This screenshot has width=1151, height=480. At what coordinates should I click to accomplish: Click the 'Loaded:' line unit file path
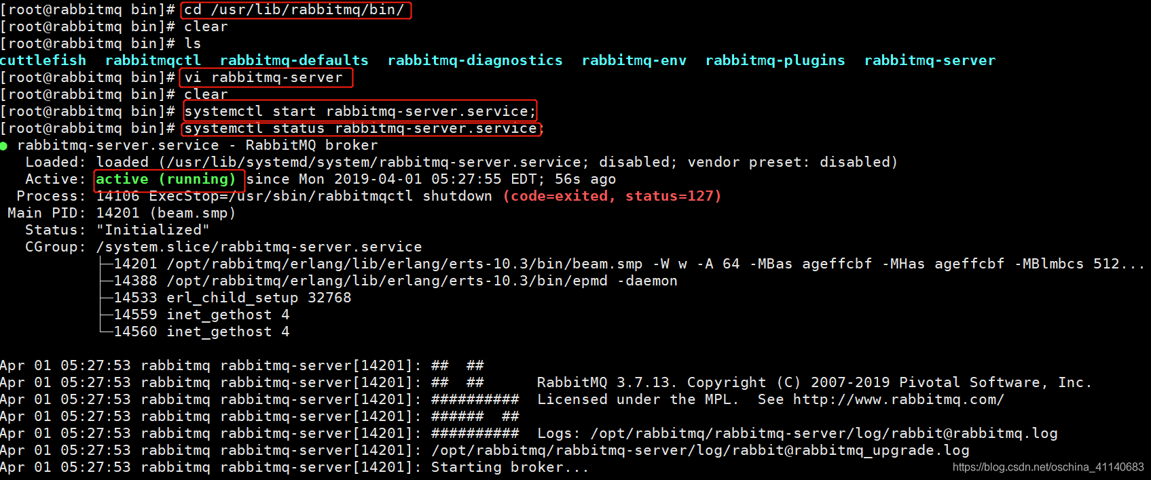(x=374, y=162)
